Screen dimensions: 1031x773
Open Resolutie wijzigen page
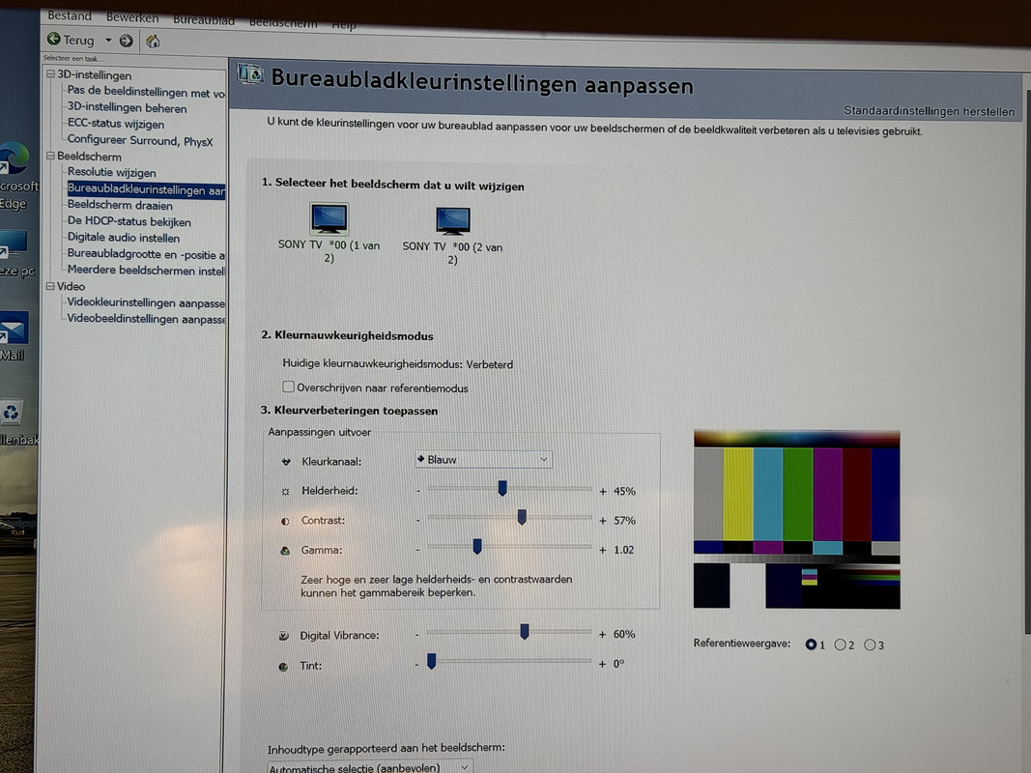pos(112,172)
